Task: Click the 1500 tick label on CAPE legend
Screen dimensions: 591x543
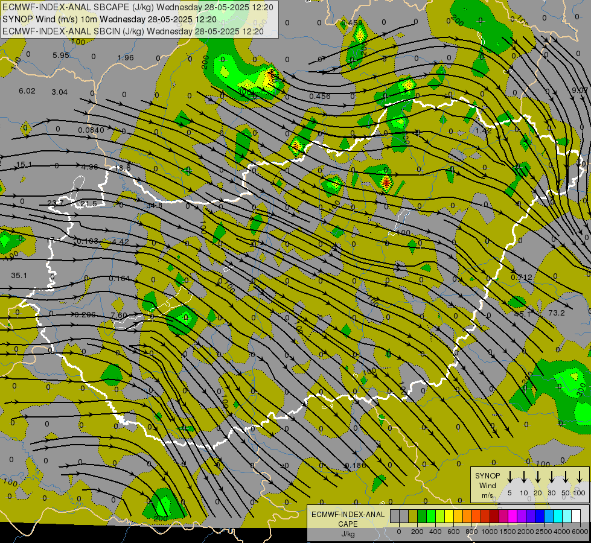Action: point(508,532)
